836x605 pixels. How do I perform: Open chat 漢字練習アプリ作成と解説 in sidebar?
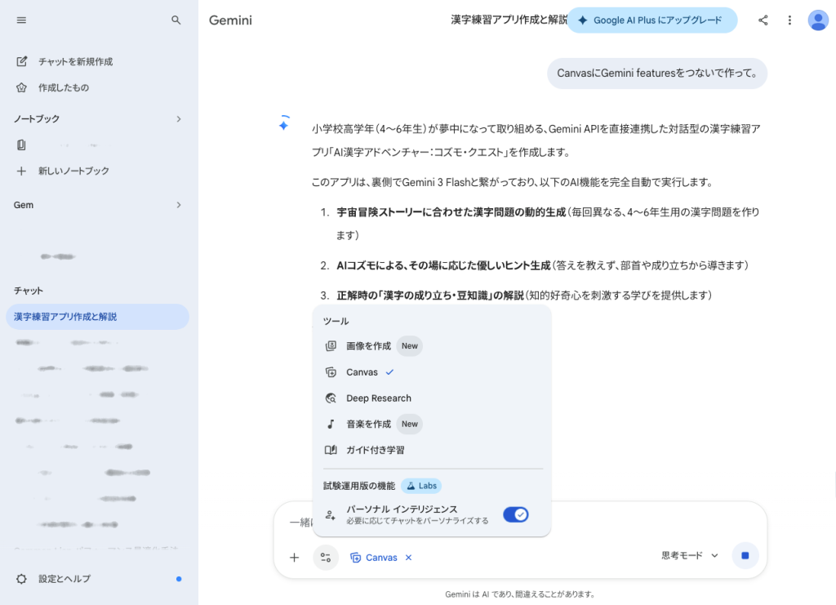pyautogui.click(x=98, y=317)
